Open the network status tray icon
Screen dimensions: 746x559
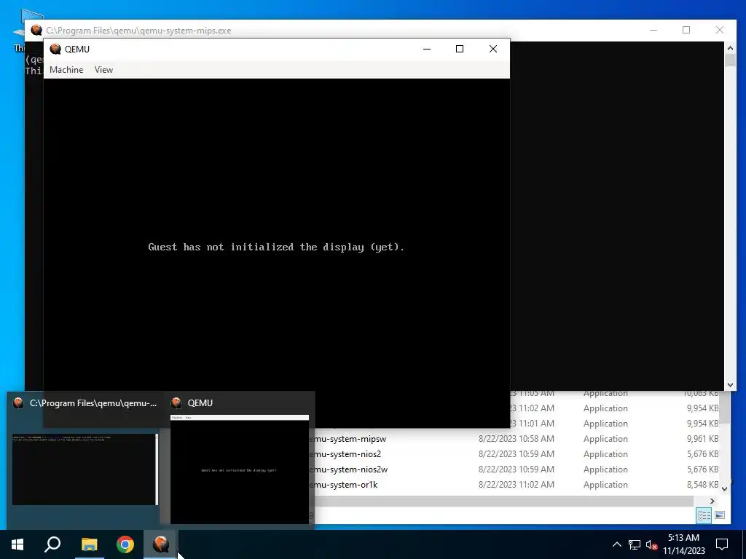click(635, 544)
